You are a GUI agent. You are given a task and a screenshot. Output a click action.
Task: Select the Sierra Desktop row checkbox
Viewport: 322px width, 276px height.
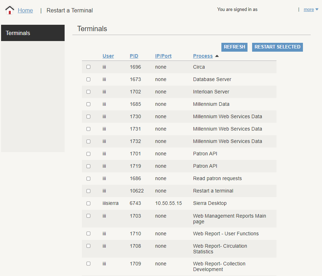[88, 203]
